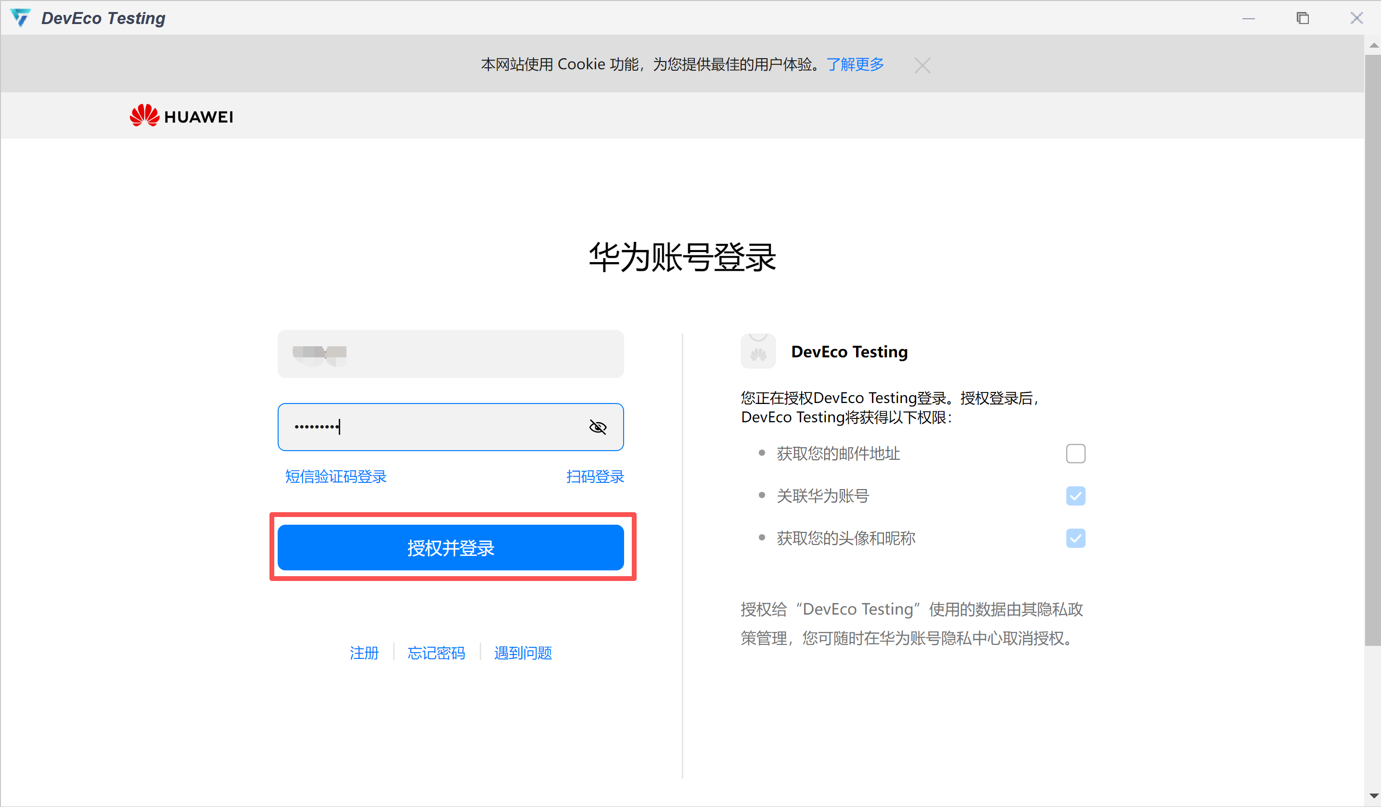
Task: Toggle the 关联华为账号 checkbox
Action: (1075, 495)
